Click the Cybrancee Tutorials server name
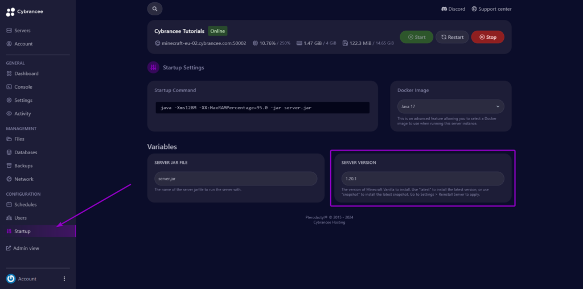 coord(179,31)
